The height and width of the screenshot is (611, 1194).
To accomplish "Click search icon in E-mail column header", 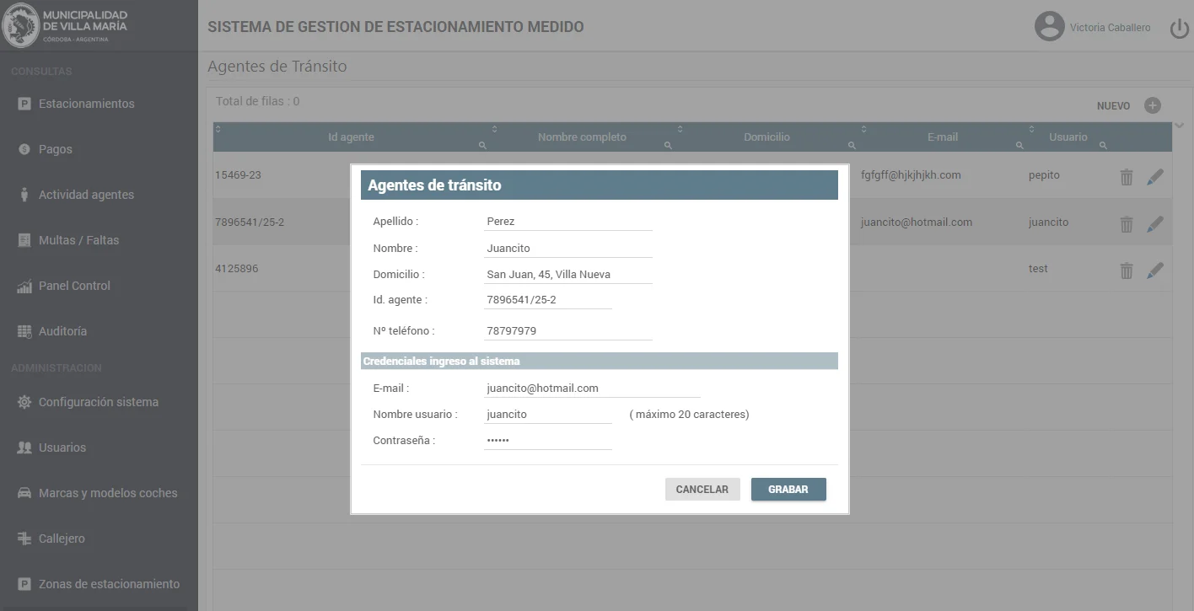I will (1019, 146).
